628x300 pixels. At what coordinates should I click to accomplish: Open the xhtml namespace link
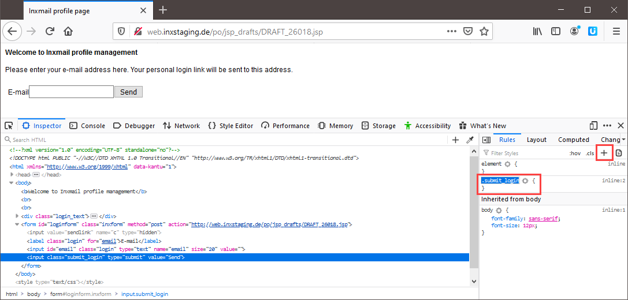pyautogui.click(x=87, y=167)
